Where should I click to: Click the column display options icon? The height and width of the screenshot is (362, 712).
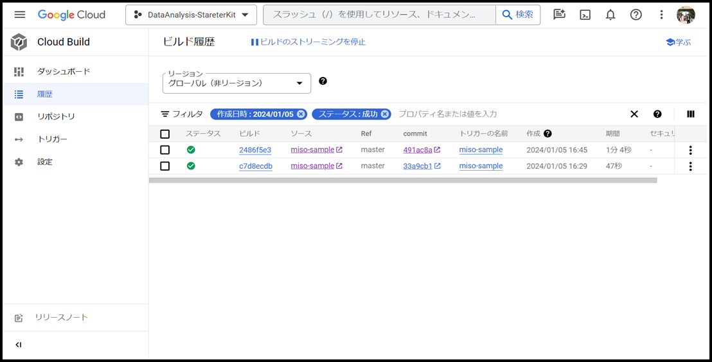[x=691, y=114]
